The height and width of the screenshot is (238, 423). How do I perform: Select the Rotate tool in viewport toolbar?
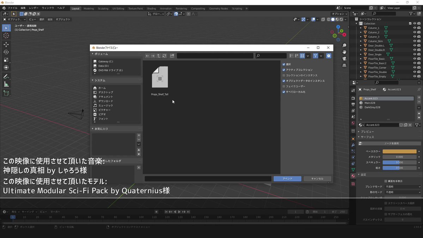[x=6, y=52]
